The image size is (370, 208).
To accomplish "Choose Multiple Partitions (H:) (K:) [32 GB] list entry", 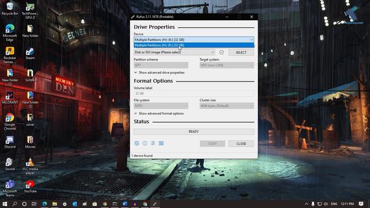I will [194, 45].
